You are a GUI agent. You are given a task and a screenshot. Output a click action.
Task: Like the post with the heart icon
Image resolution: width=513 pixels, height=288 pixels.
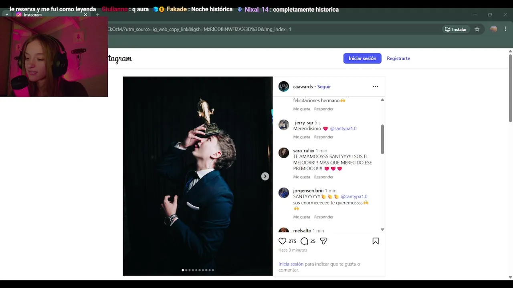coord(282,241)
